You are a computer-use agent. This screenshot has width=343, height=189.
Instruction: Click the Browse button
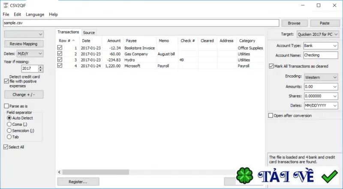point(295,23)
